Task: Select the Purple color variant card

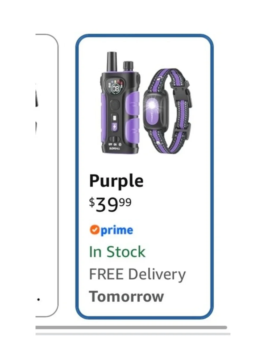Action: click(144, 177)
